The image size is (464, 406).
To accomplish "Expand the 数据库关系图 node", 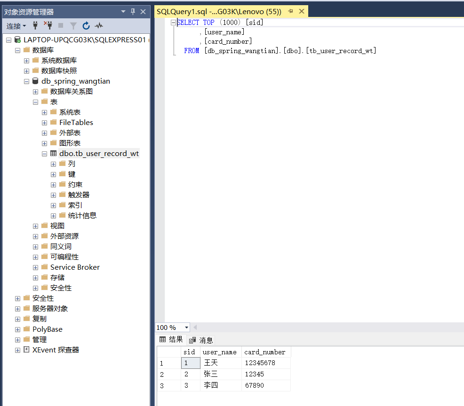I will 35,92.
